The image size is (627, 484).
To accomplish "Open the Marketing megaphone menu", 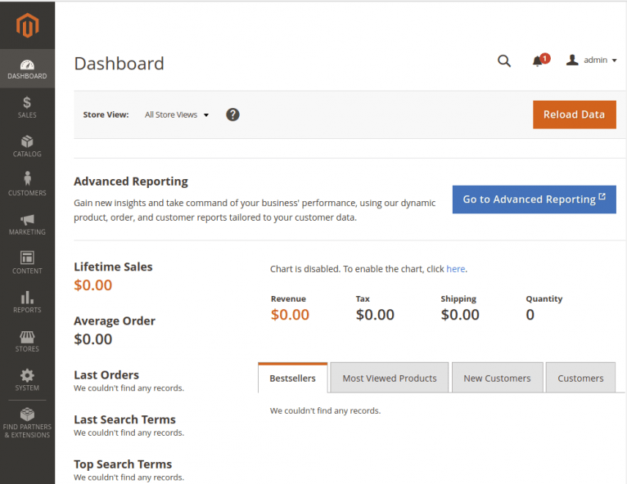I will tap(27, 224).
